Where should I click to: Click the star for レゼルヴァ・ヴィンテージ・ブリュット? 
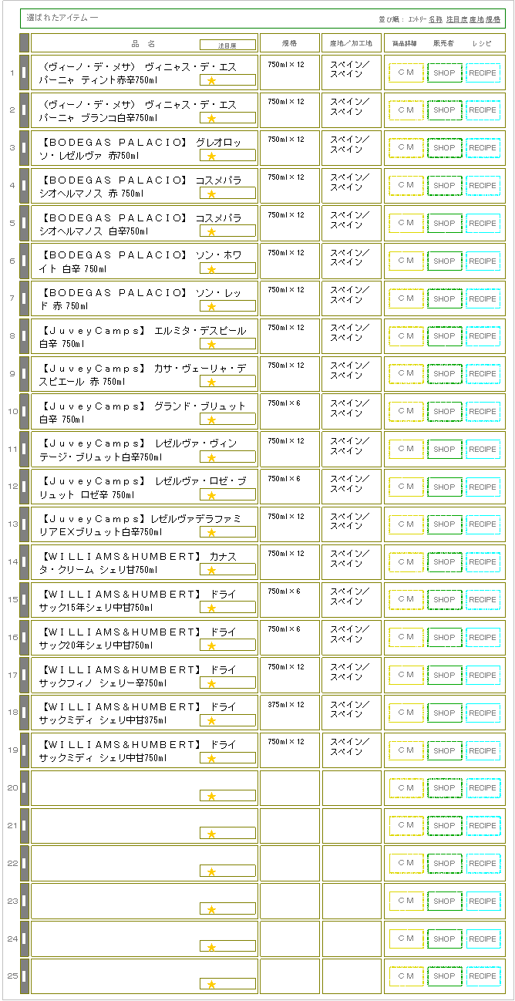pos(211,457)
